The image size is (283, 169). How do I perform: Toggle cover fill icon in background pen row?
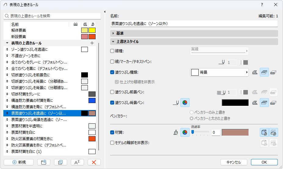[264, 103]
